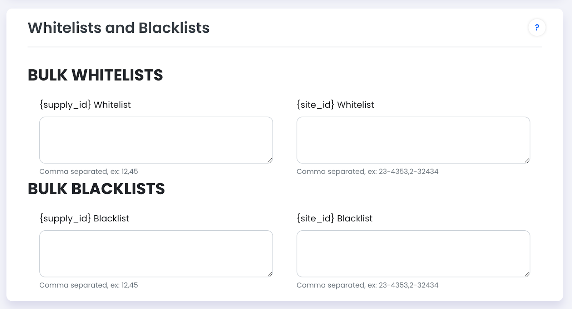Click hint text below {supply_id} Blacklist box

tap(89, 285)
